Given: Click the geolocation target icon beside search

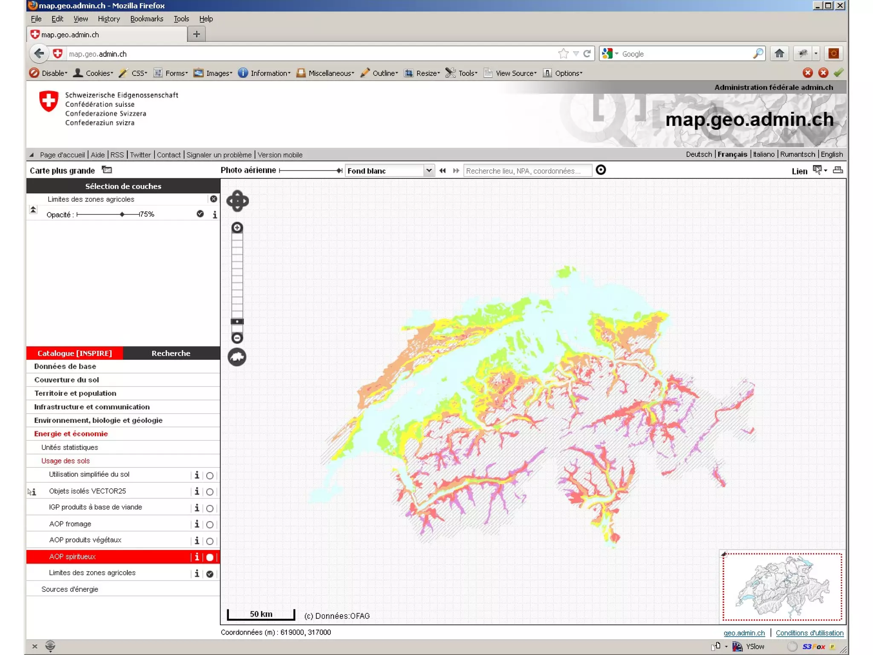Looking at the screenshot, I should pos(601,170).
